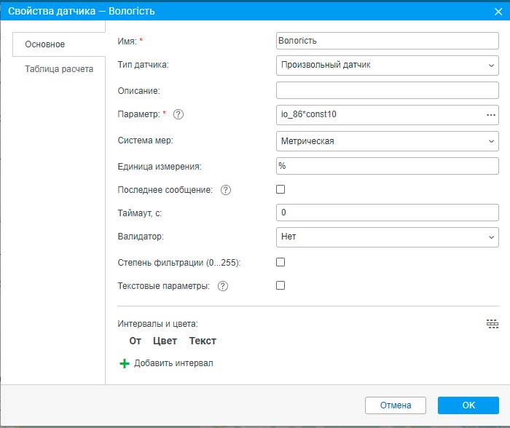Check the Текстовые параметры checkbox
Image resolution: width=510 pixels, height=428 pixels.
(280, 286)
